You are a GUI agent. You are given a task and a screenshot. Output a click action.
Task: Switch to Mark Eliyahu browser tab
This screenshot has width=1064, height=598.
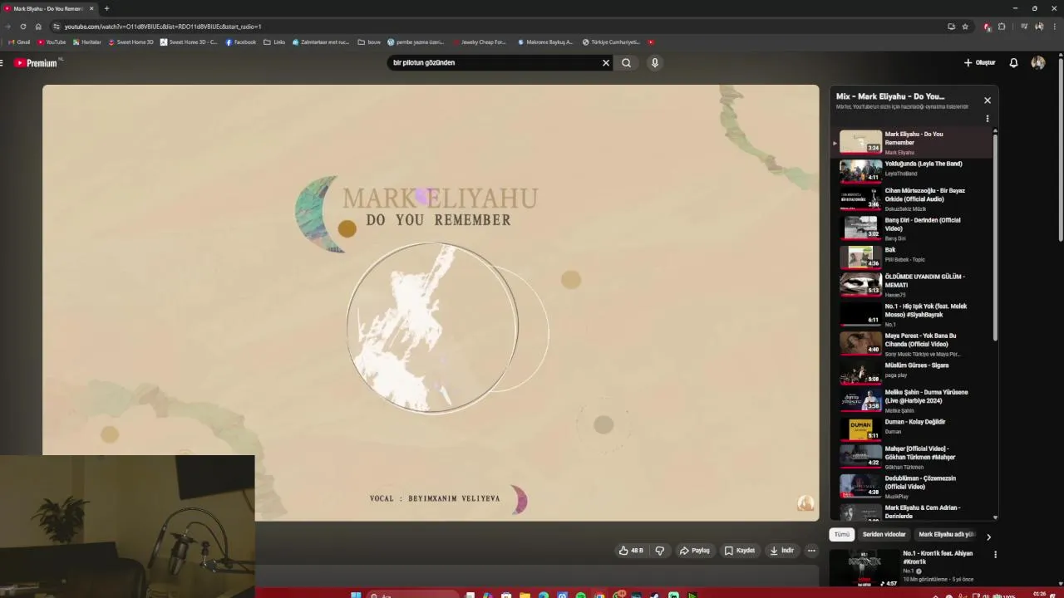(x=48, y=8)
